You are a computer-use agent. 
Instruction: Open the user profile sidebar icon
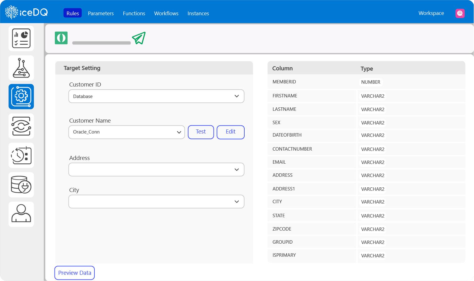(x=21, y=214)
